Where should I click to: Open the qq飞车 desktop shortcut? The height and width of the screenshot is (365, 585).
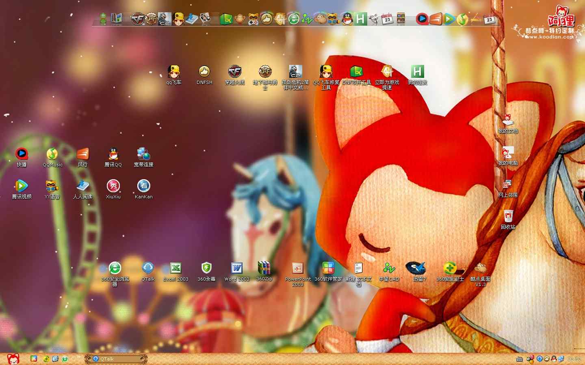click(x=174, y=75)
